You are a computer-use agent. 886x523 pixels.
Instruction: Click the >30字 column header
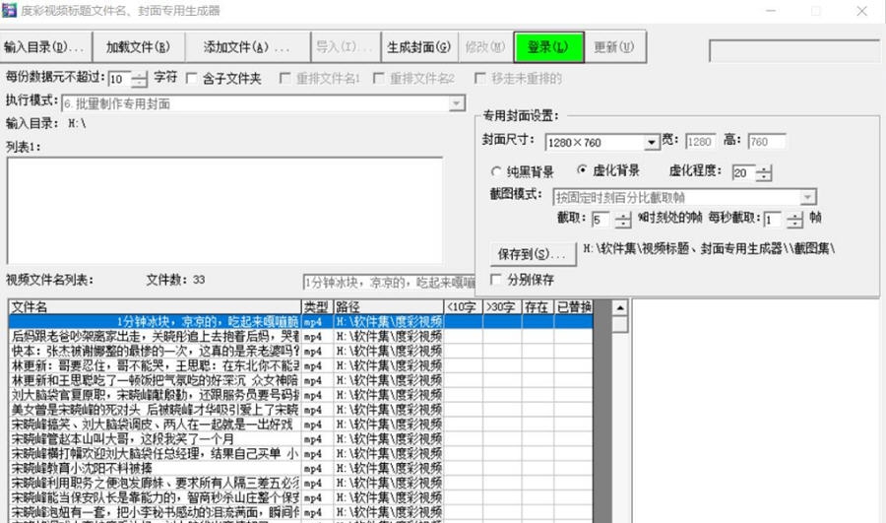click(x=502, y=307)
